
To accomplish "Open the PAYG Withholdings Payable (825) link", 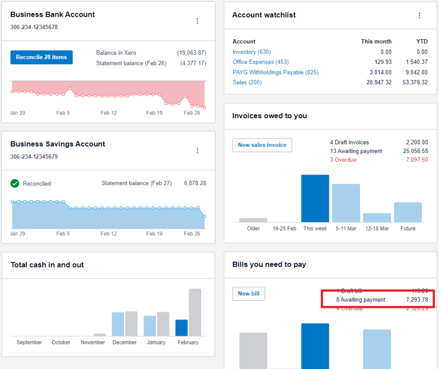I will 275,72.
